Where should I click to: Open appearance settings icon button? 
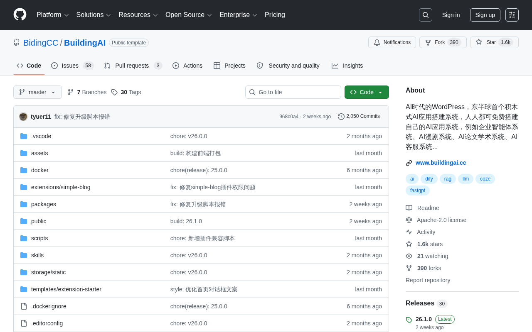click(x=512, y=15)
